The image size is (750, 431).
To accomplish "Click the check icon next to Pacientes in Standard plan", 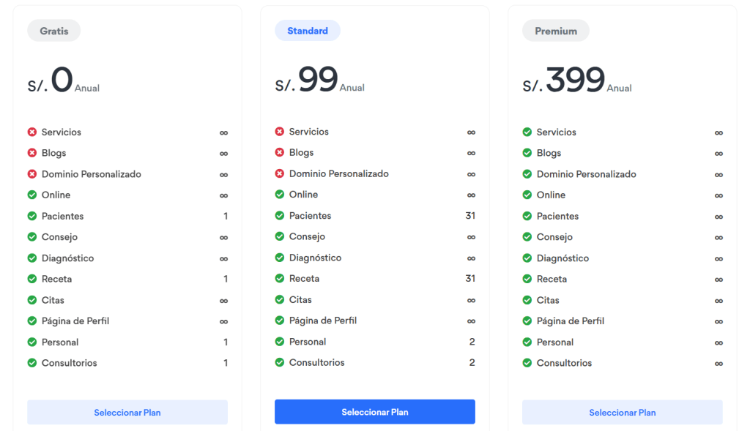I will pyautogui.click(x=281, y=216).
